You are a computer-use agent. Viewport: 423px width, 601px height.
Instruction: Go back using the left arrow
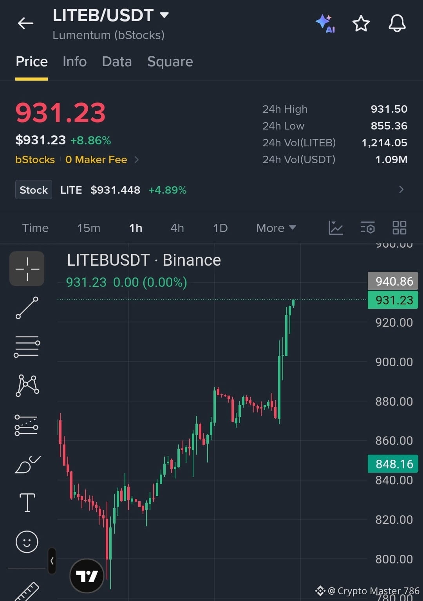pos(25,23)
